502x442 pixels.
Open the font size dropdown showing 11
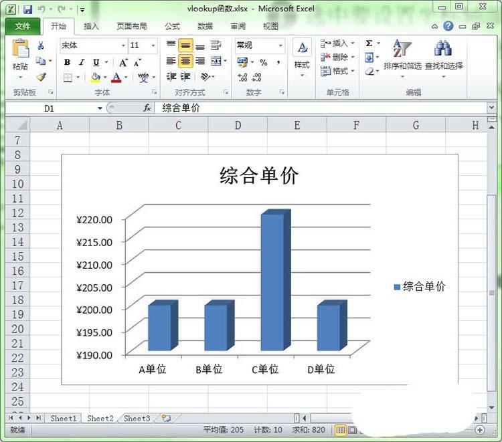(x=153, y=45)
